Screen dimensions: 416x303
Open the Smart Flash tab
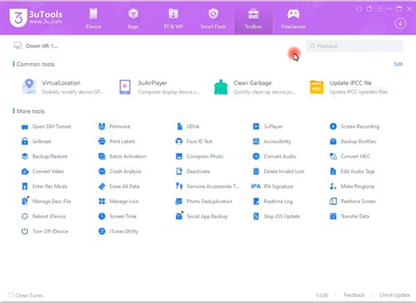click(213, 18)
